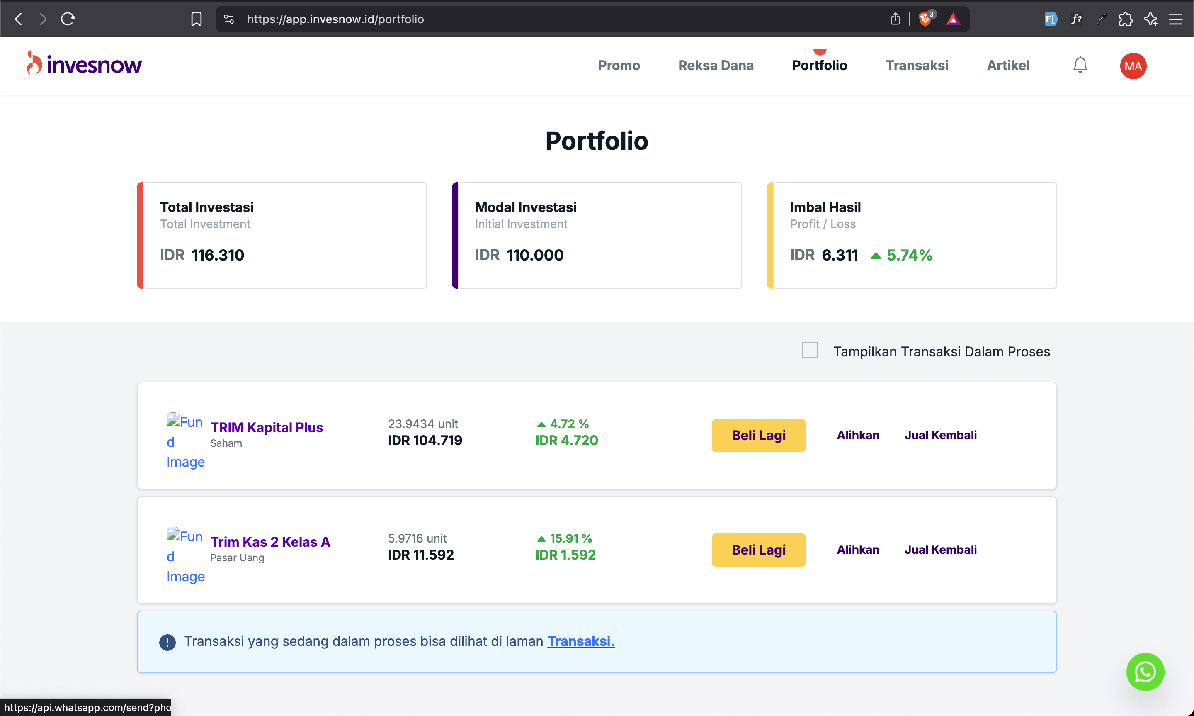Click the Brave Rewards triangle icon
The width and height of the screenshot is (1194, 716).
tap(953, 19)
